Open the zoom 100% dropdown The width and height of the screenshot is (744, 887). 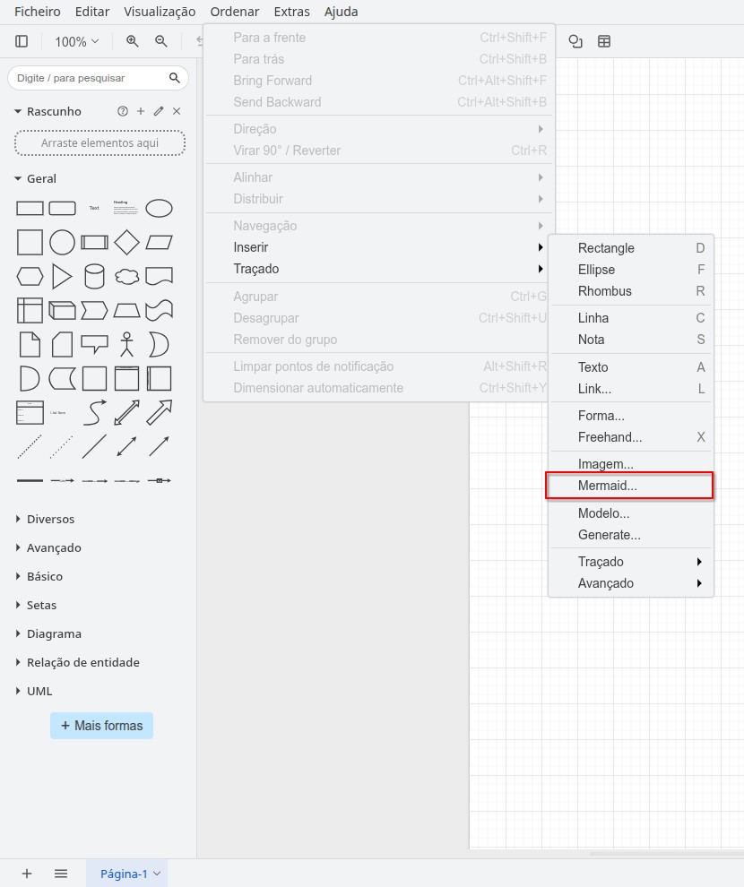point(76,41)
